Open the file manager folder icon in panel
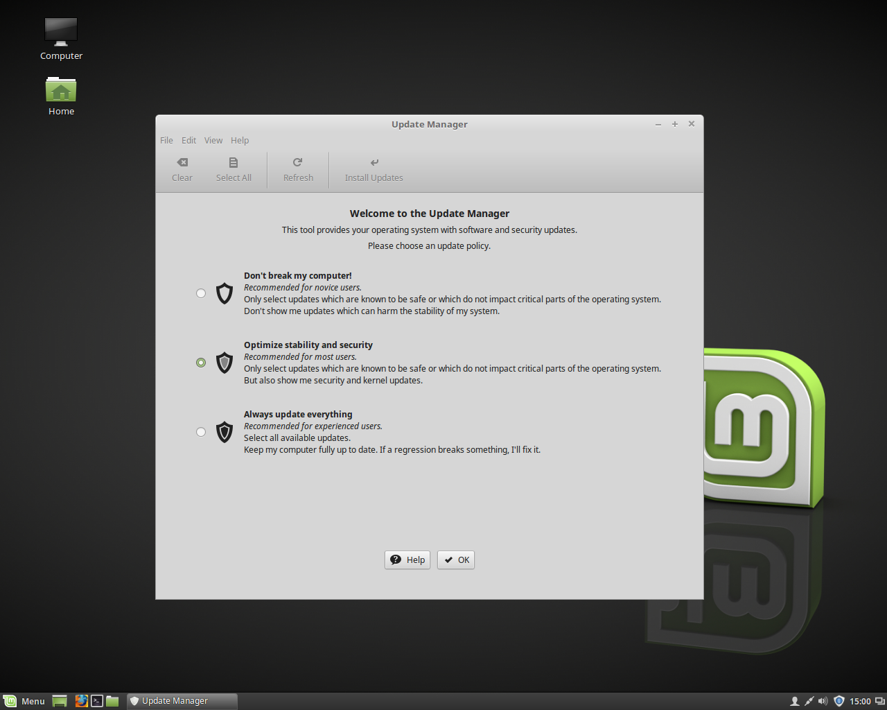 tap(112, 701)
